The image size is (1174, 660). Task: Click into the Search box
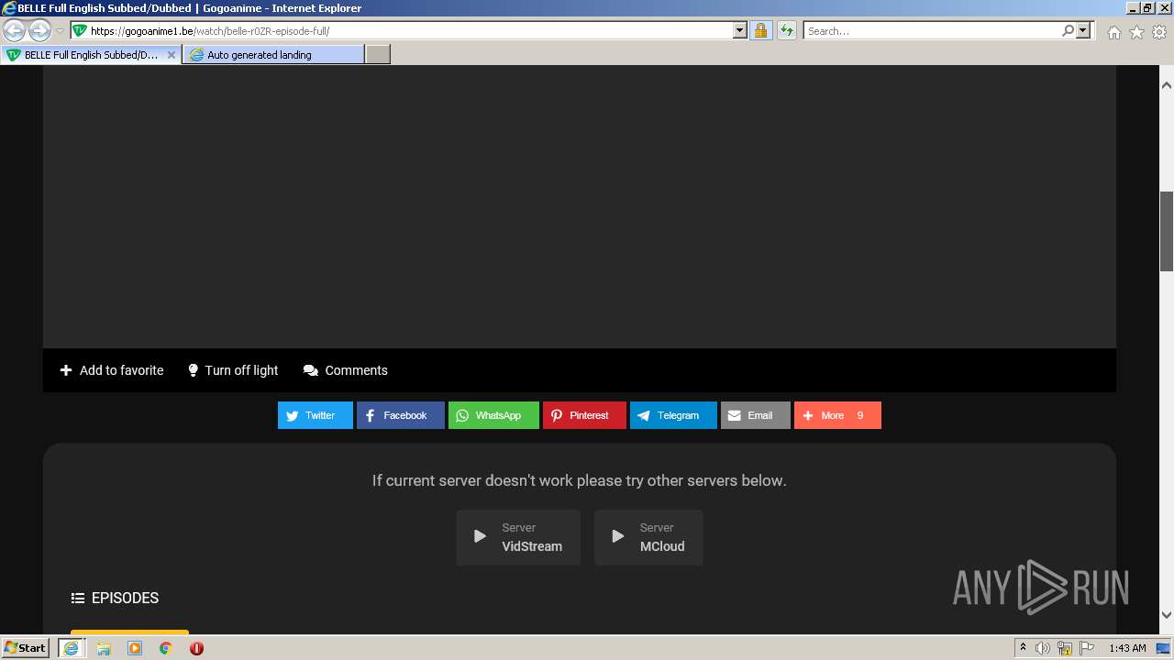(x=932, y=30)
